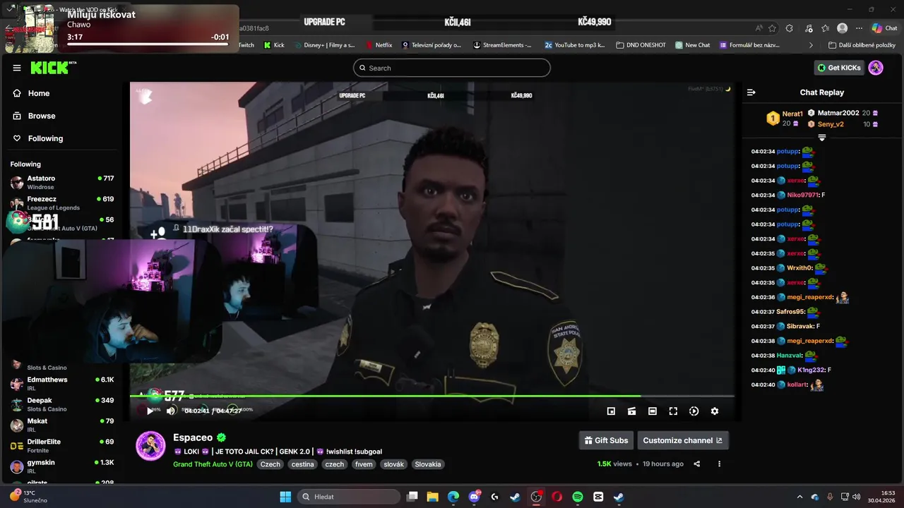Open Deepak's channel in sidebar
The image size is (904, 508).
point(62,404)
